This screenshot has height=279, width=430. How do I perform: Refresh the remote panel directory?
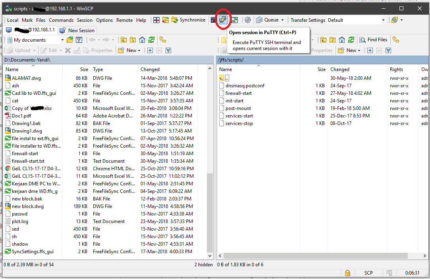[351, 40]
